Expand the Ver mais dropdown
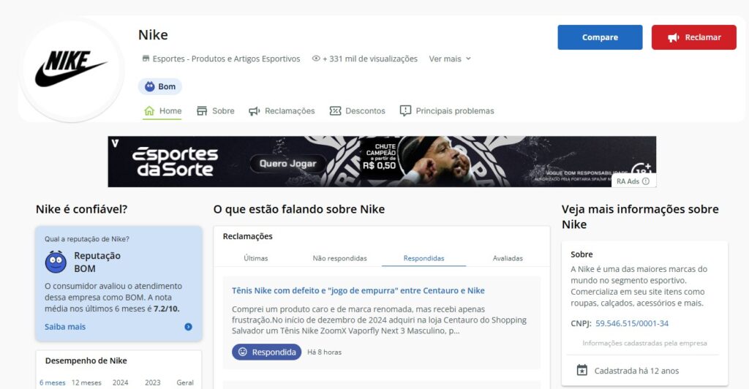This screenshot has height=389, width=749. (450, 58)
